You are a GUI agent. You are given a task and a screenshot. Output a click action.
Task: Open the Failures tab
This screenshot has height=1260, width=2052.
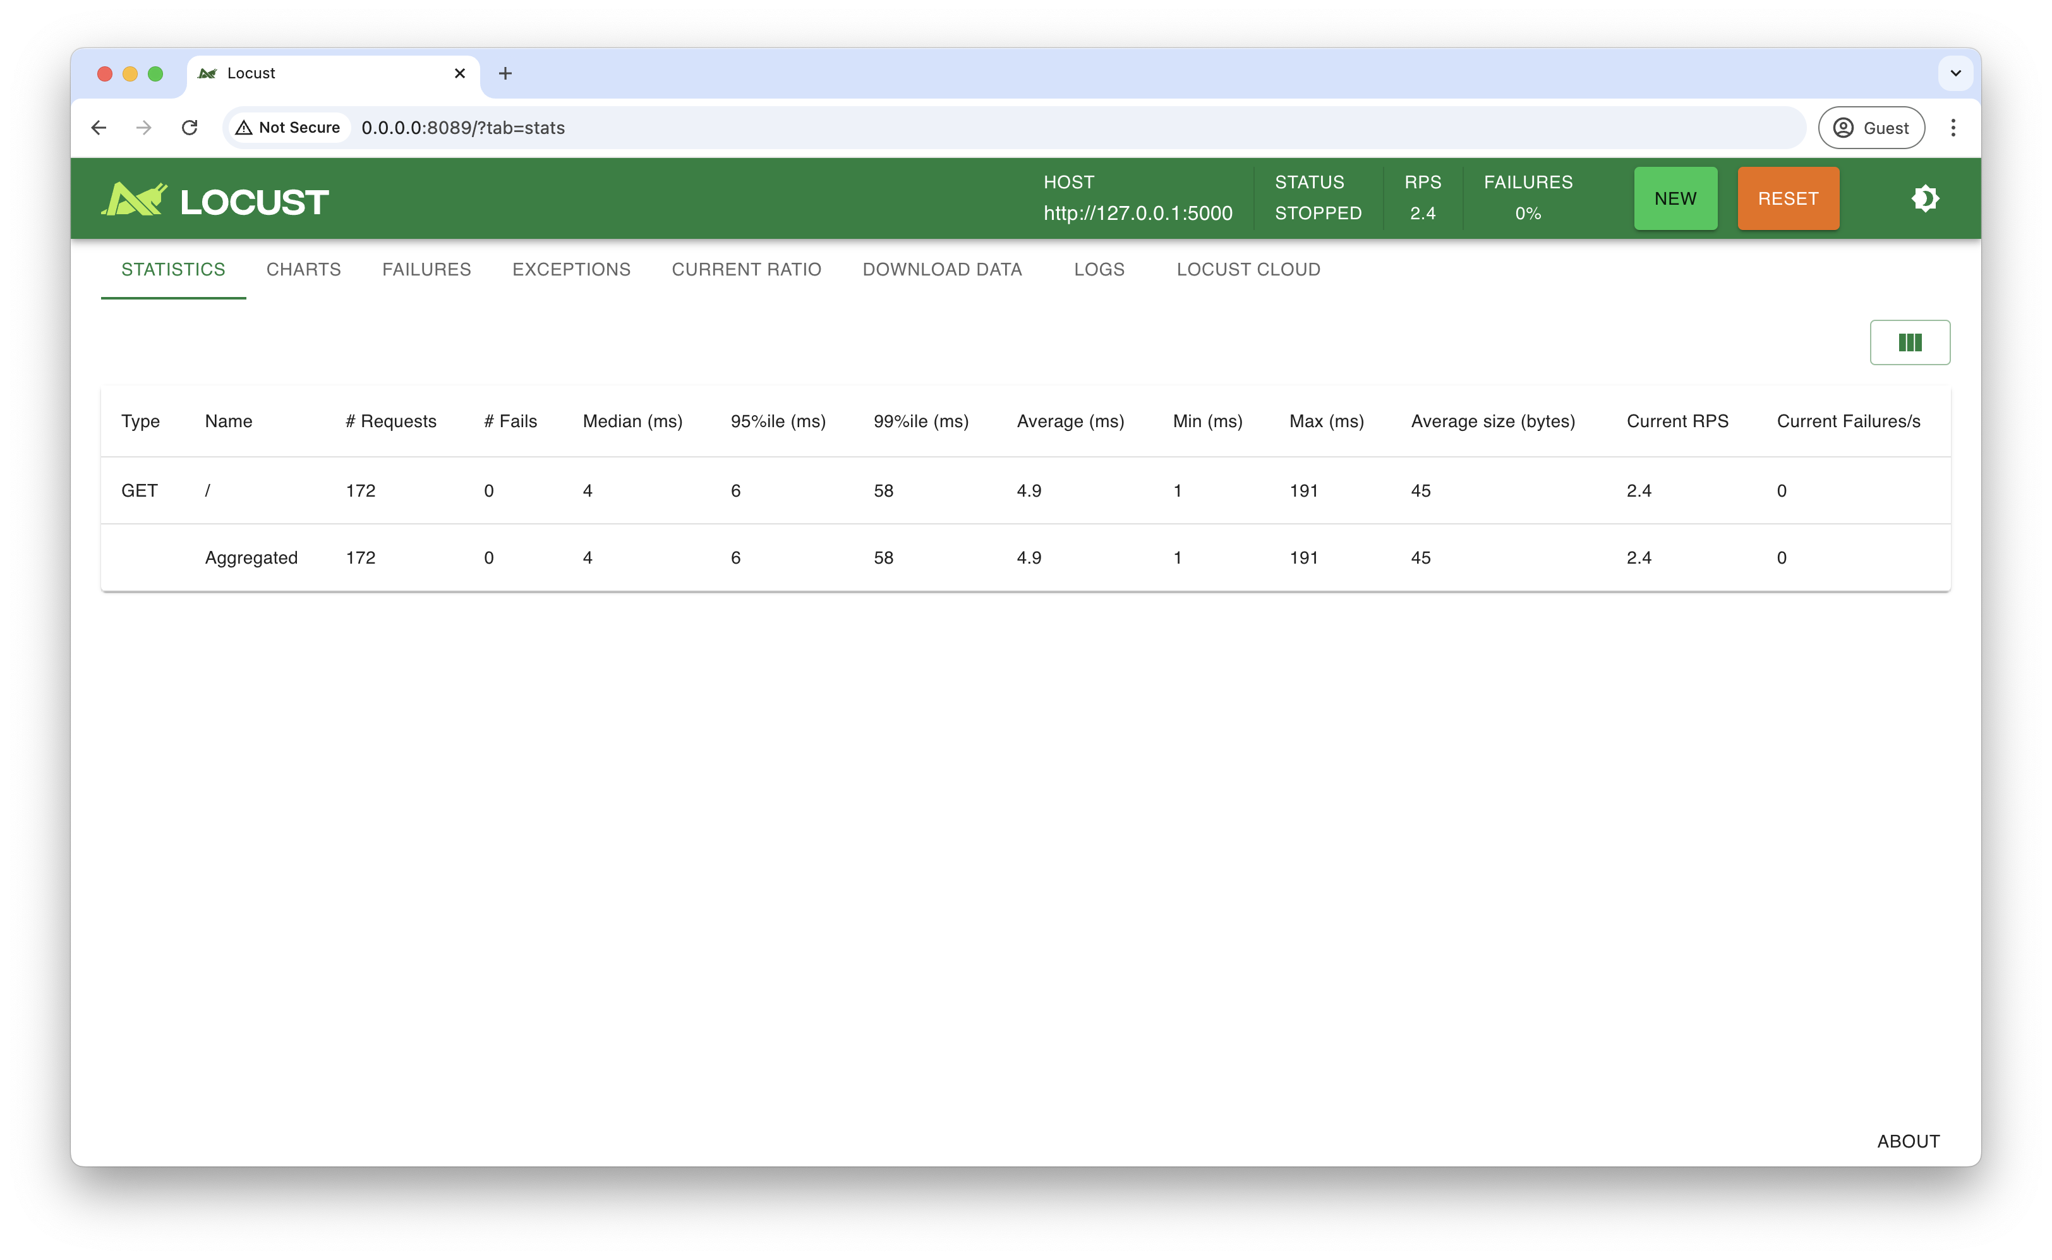pyautogui.click(x=426, y=269)
